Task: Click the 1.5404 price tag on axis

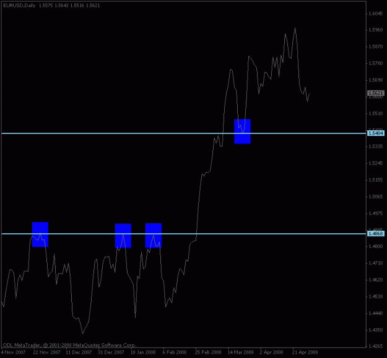Action: pos(376,133)
